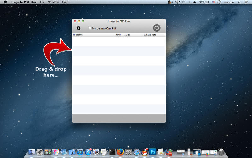Image resolution: width=252 pixels, height=158 pixels.
Task: Click the clock icon in the menu bar
Action: [219, 2]
